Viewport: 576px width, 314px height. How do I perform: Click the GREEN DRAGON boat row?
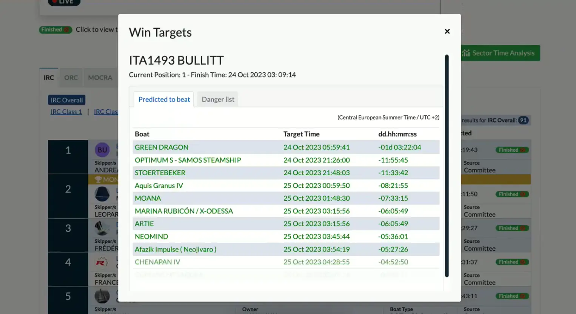click(162, 147)
